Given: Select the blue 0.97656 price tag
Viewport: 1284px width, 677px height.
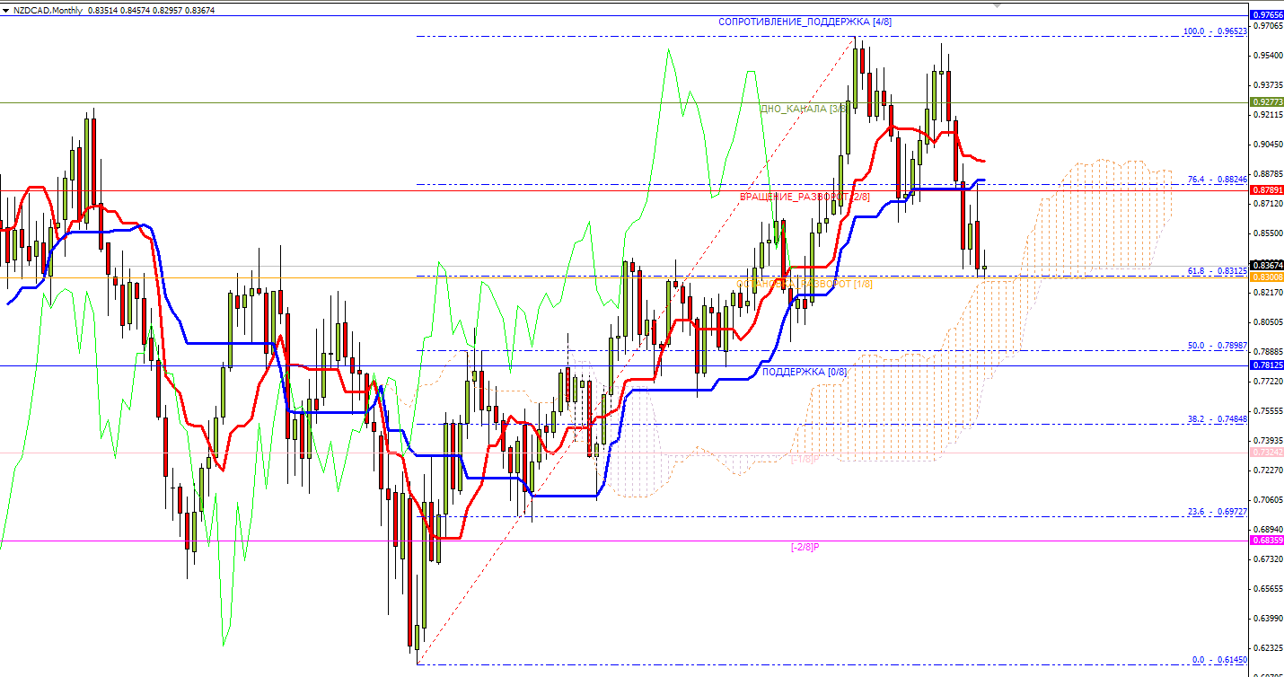Looking at the screenshot, I should (1266, 15).
